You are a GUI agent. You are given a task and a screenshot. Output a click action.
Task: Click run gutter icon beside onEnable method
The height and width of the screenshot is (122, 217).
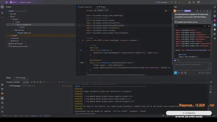tap(81, 50)
